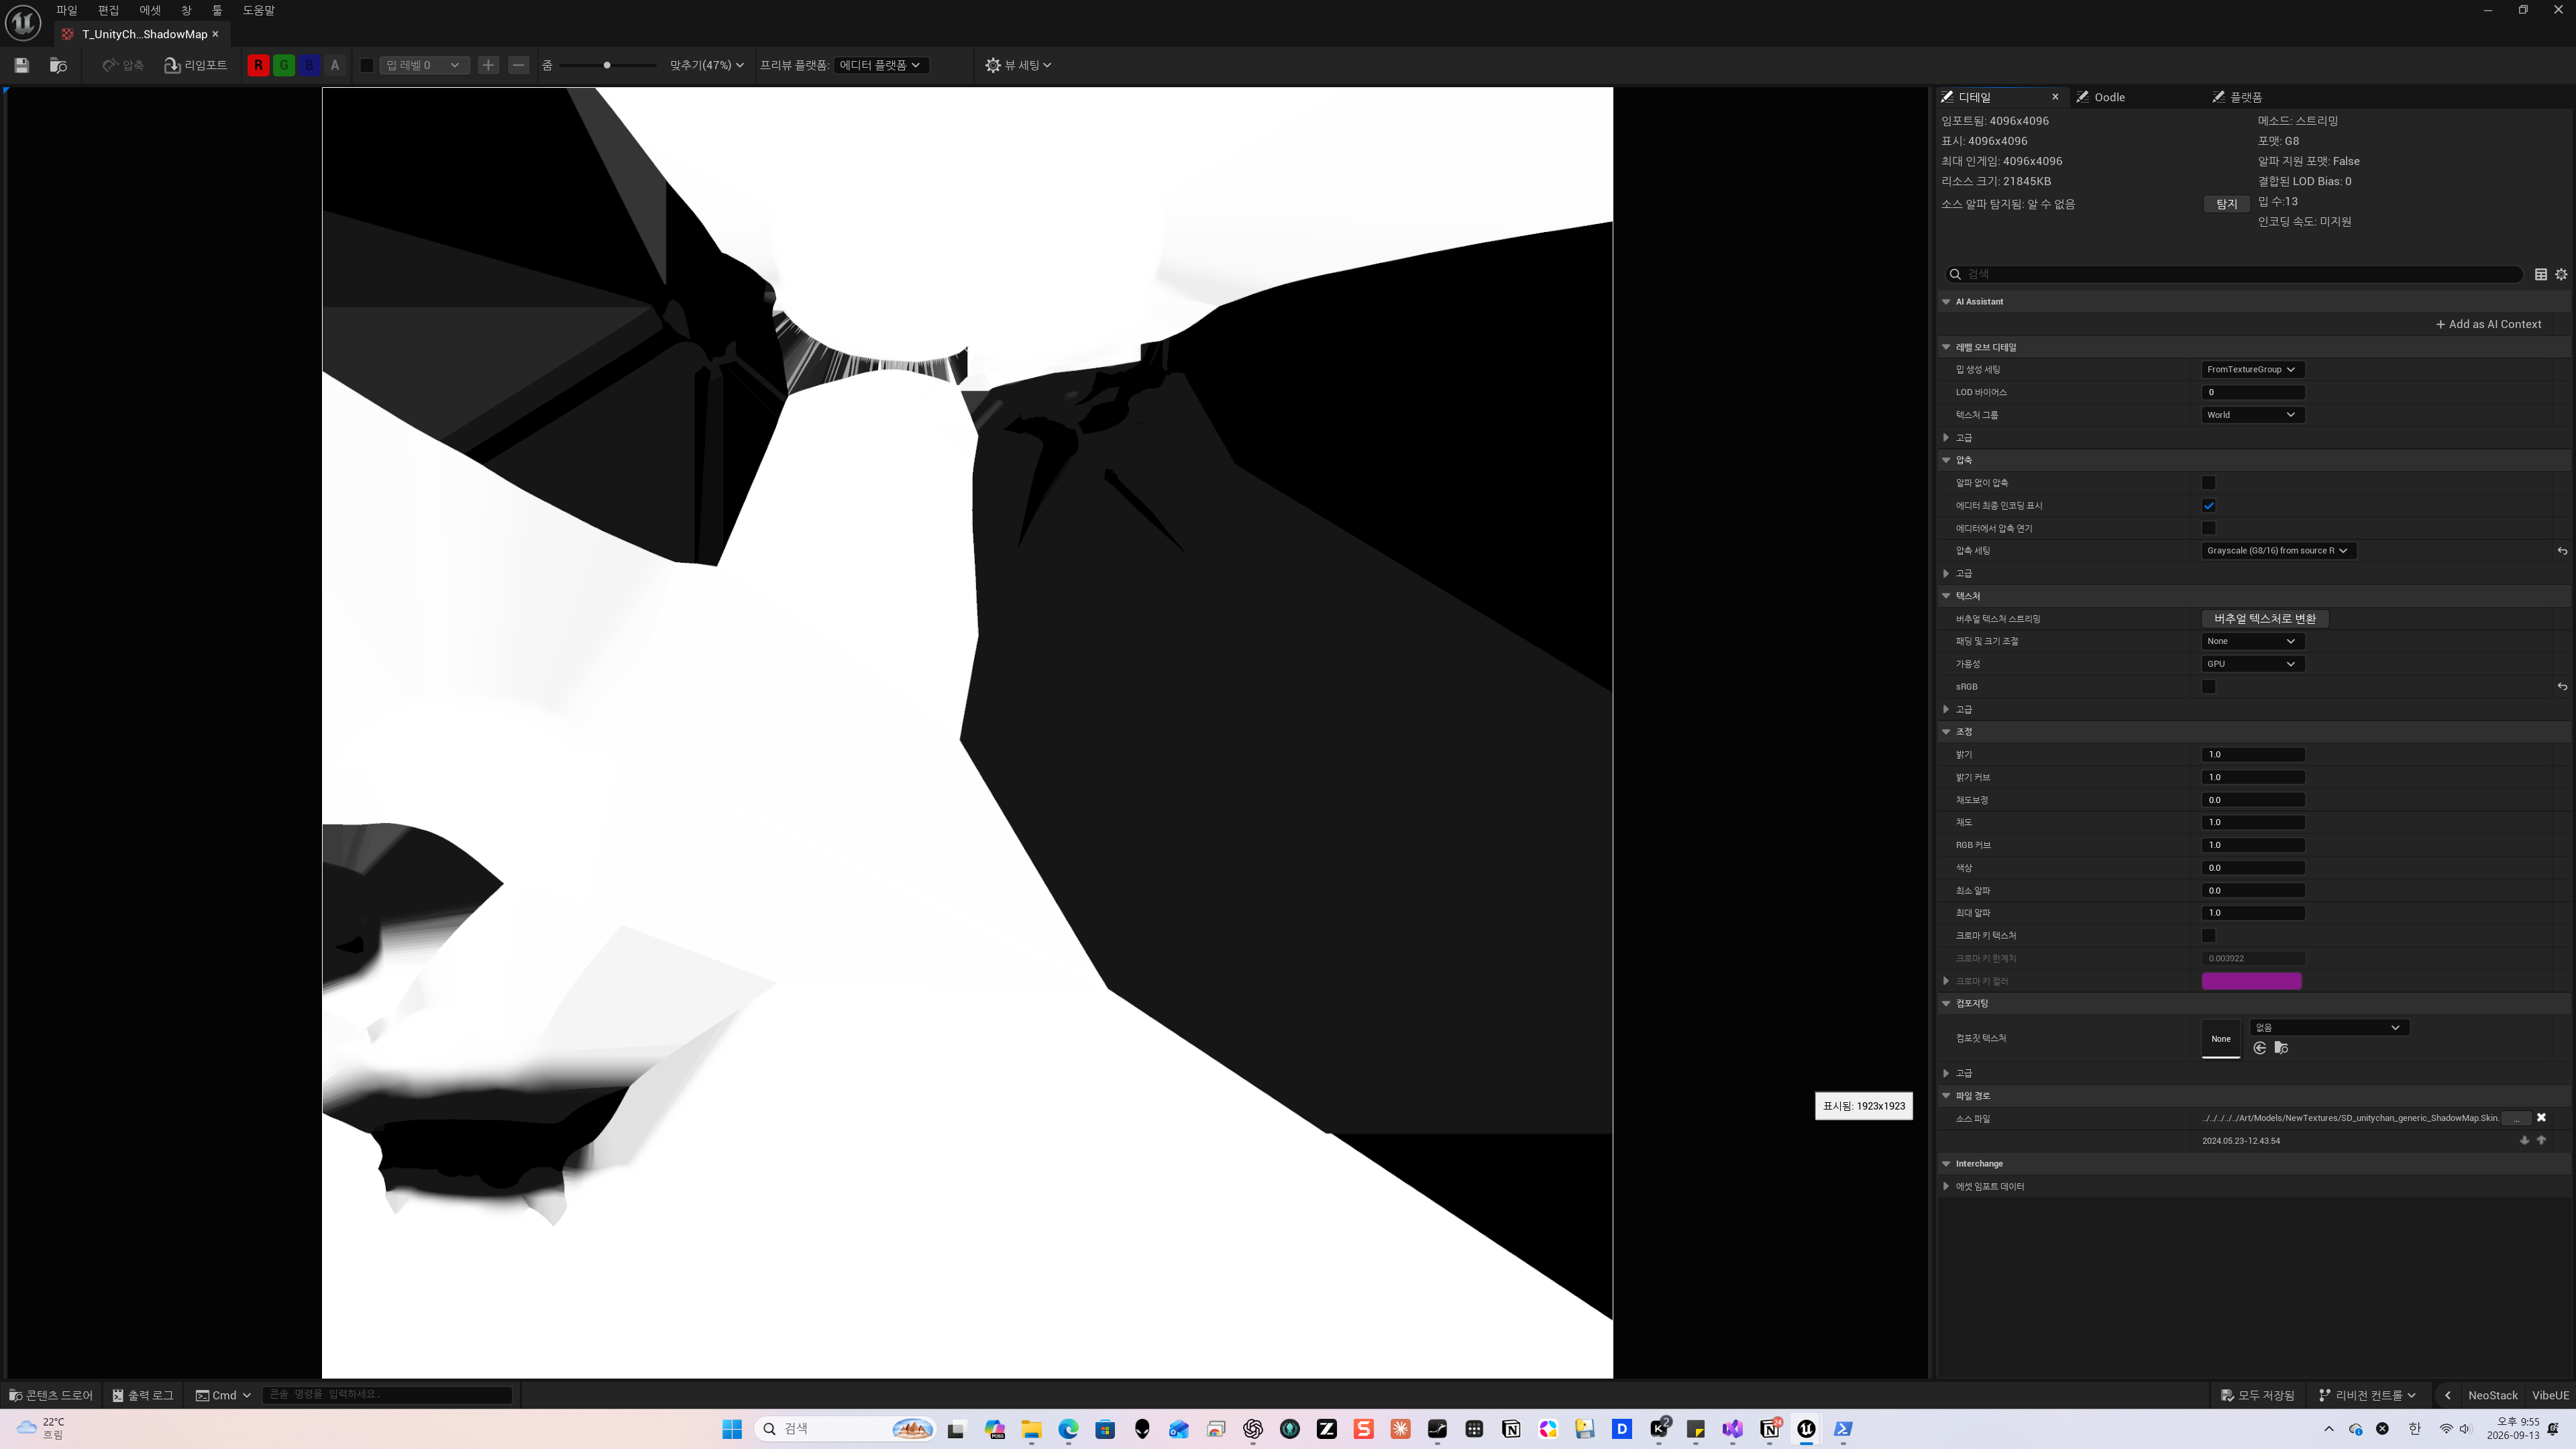This screenshot has height=1449, width=2576.
Task: Click the save asset icon in toolbar
Action: [x=22, y=65]
